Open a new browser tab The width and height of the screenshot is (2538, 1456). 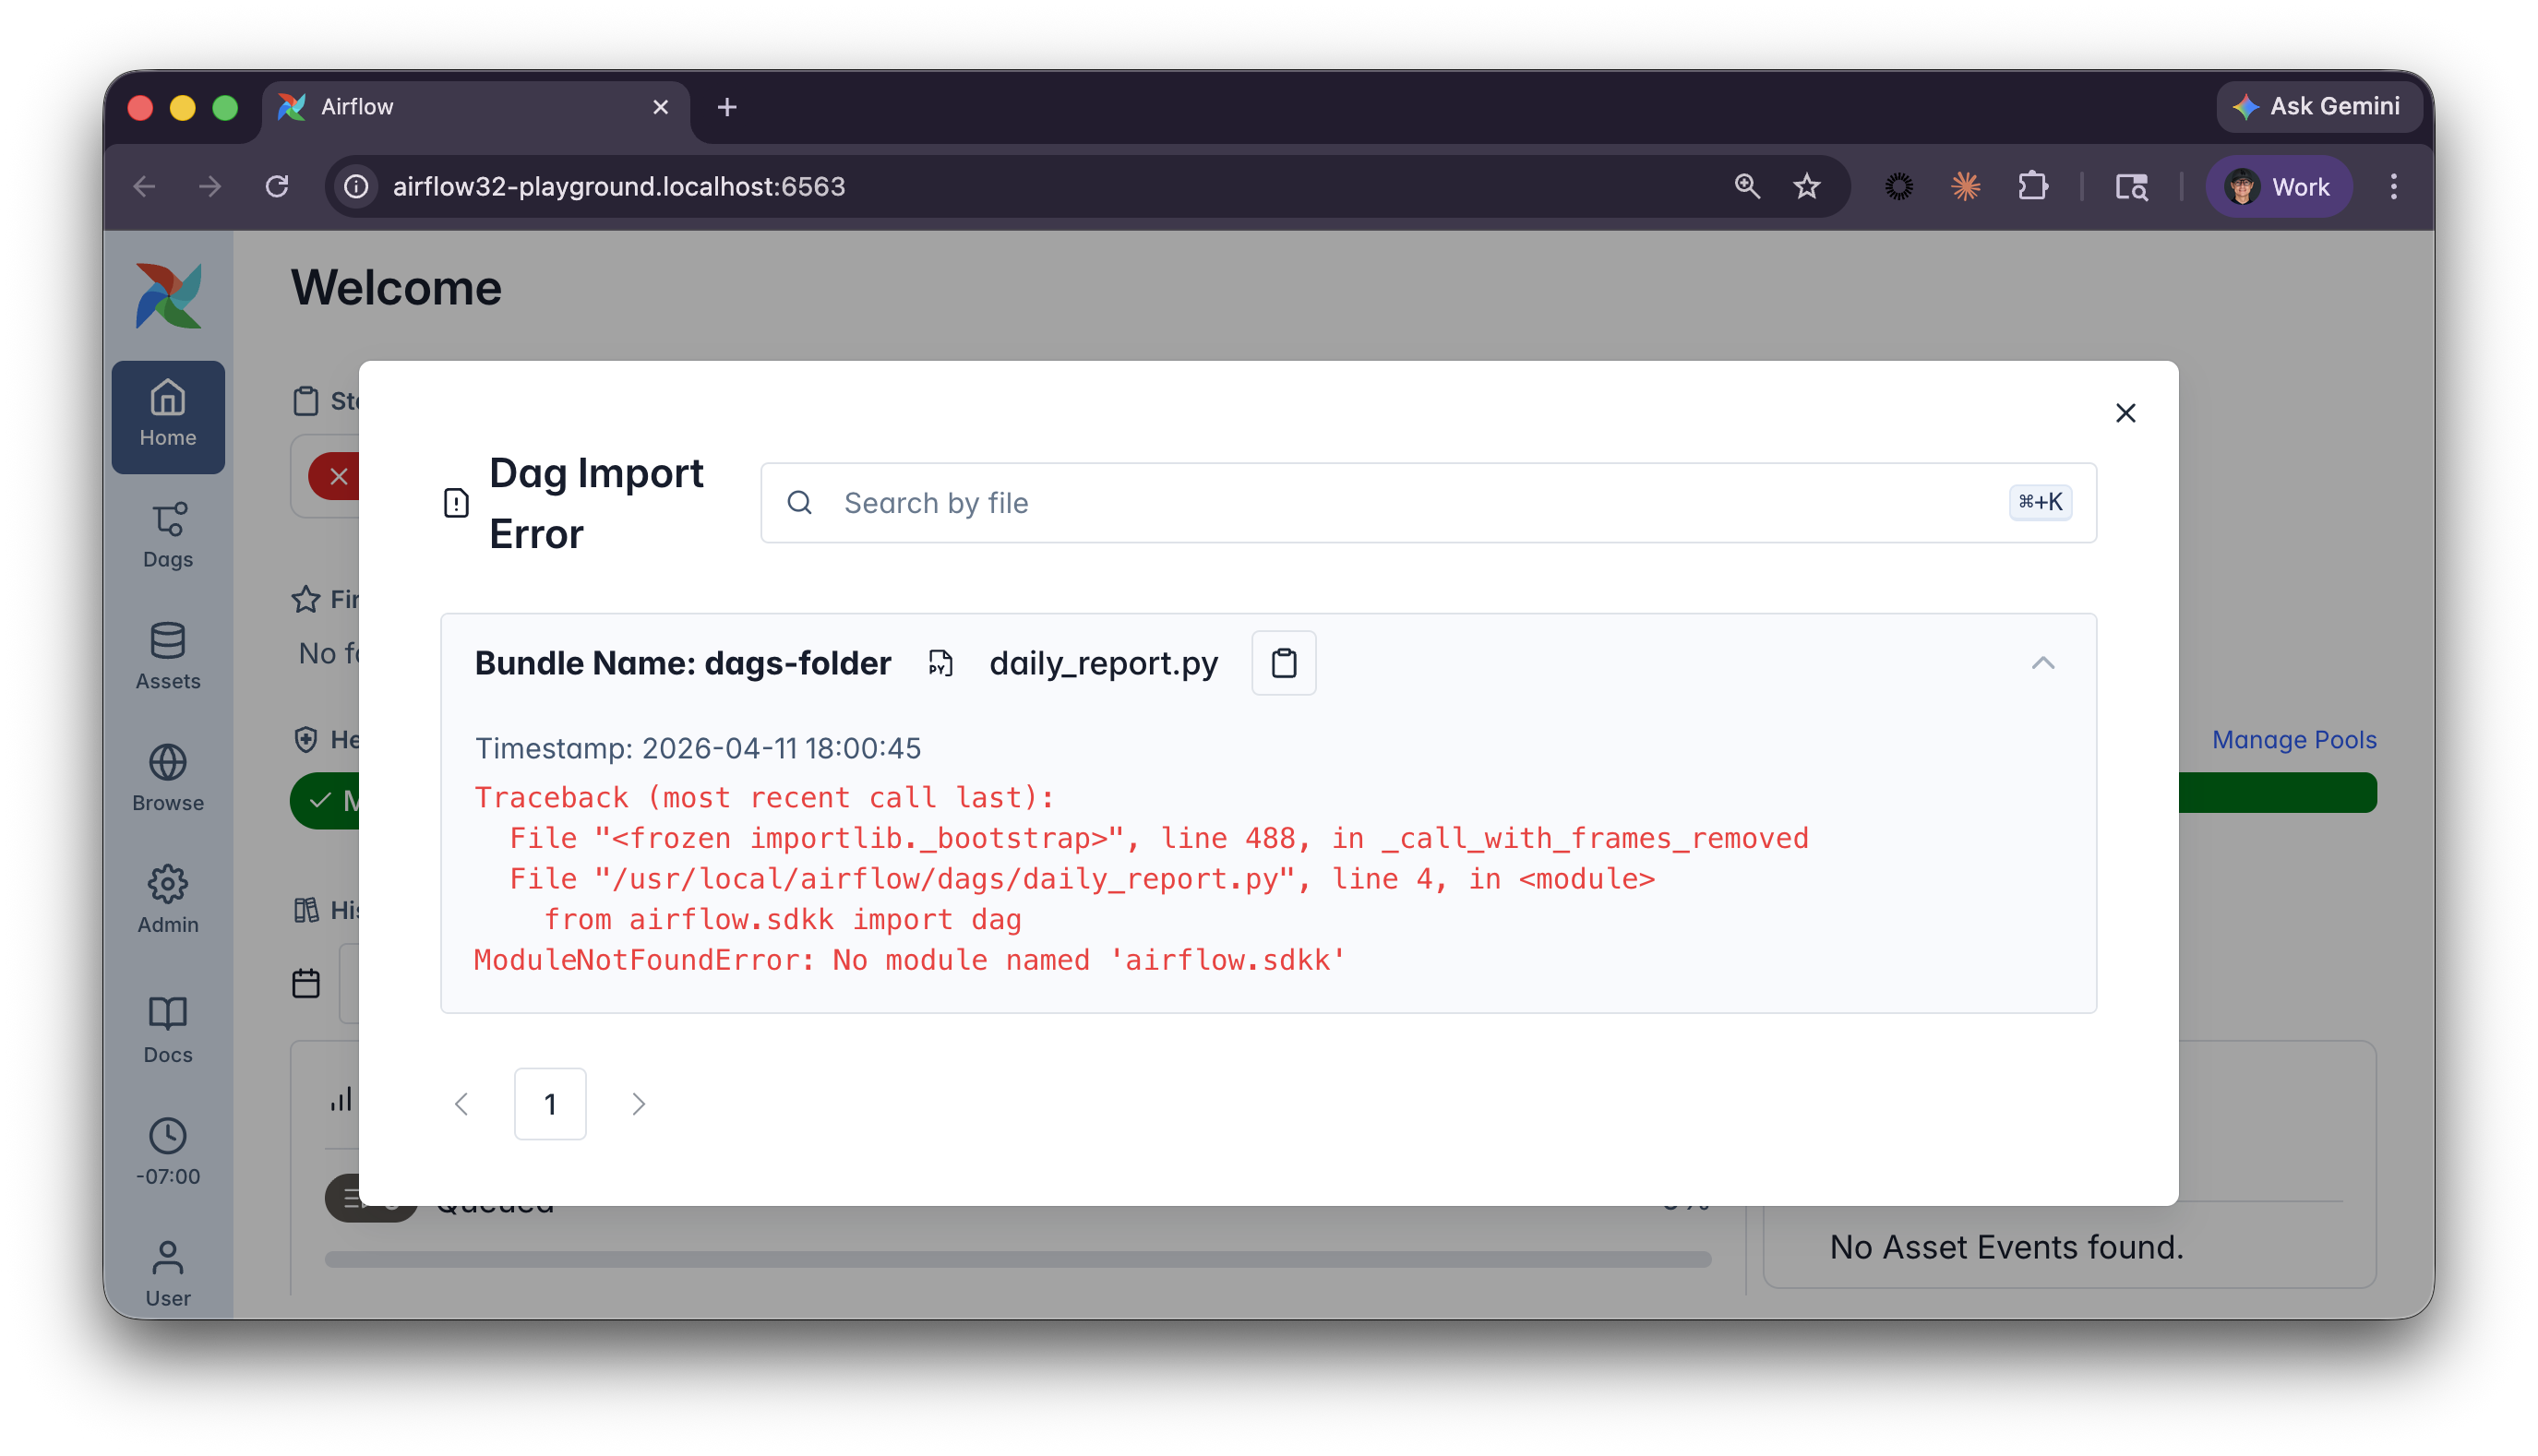pyautogui.click(x=727, y=107)
